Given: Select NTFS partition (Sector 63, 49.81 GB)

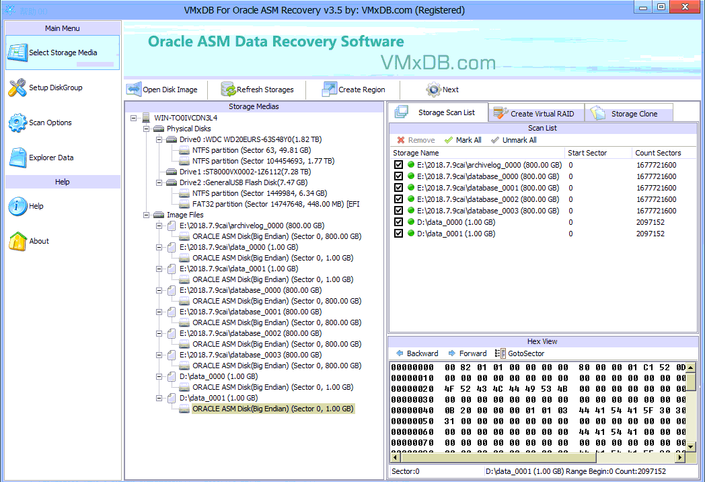Looking at the screenshot, I should (x=252, y=150).
